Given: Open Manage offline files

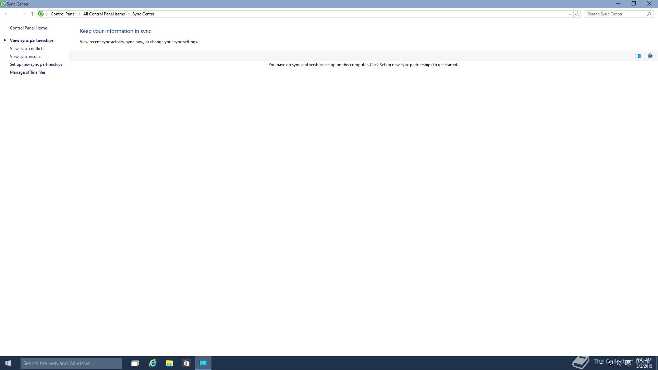Looking at the screenshot, I should (28, 72).
